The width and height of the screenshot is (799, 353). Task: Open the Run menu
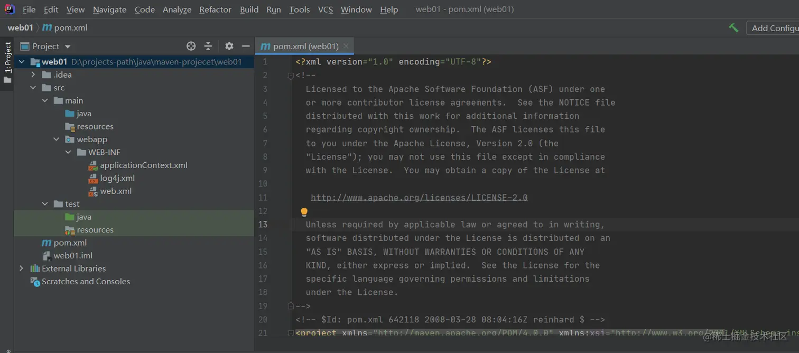[x=274, y=10]
